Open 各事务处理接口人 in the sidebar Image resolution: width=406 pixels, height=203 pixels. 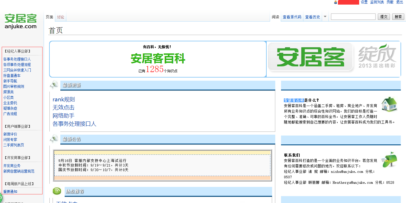17,59
